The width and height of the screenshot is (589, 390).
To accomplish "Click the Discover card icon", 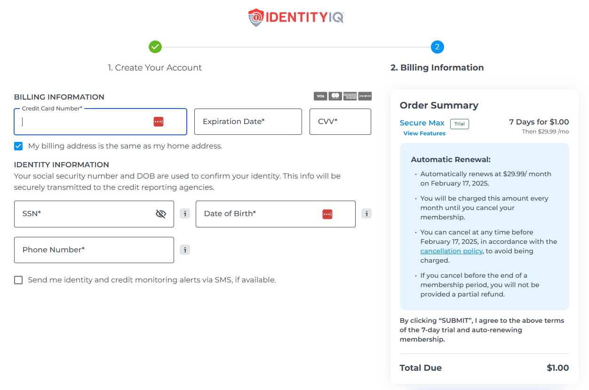I will coord(365,96).
